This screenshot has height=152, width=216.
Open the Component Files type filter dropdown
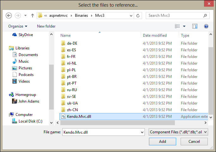[178, 132]
